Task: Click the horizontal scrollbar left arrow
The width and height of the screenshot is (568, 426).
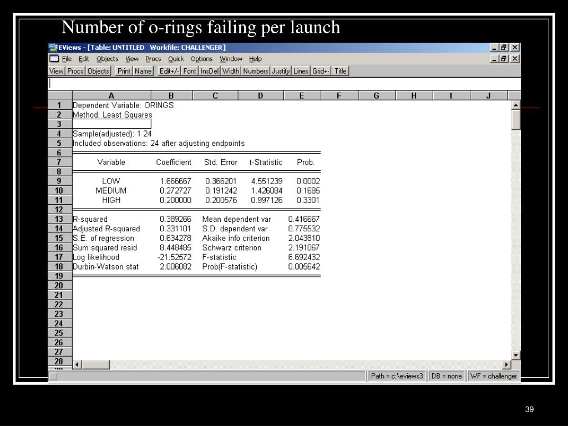Action: point(77,364)
